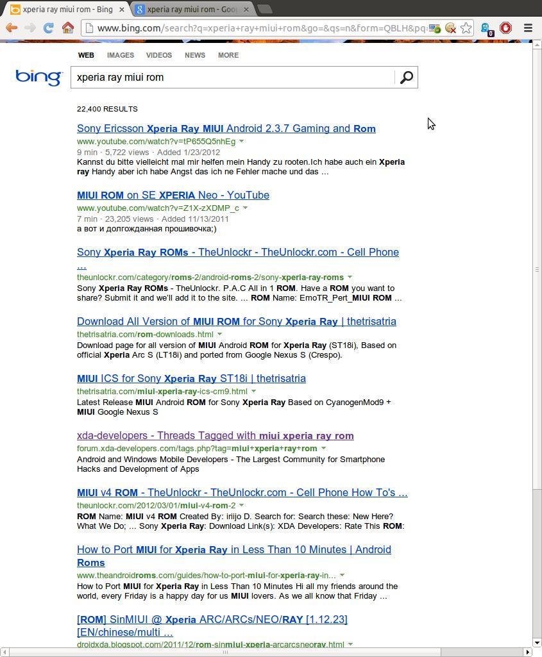Click the cookie blocked icon in address bar

click(x=450, y=28)
